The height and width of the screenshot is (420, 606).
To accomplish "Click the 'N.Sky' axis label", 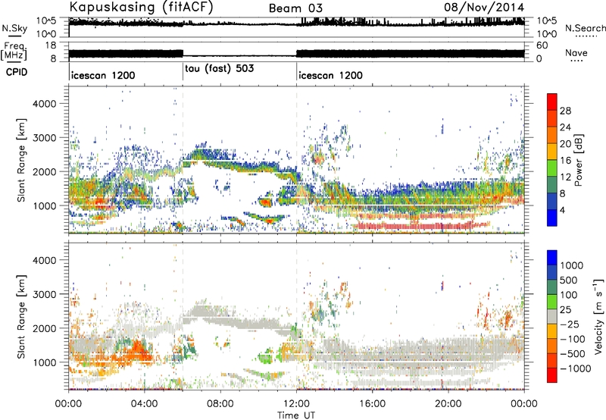I will (x=14, y=28).
